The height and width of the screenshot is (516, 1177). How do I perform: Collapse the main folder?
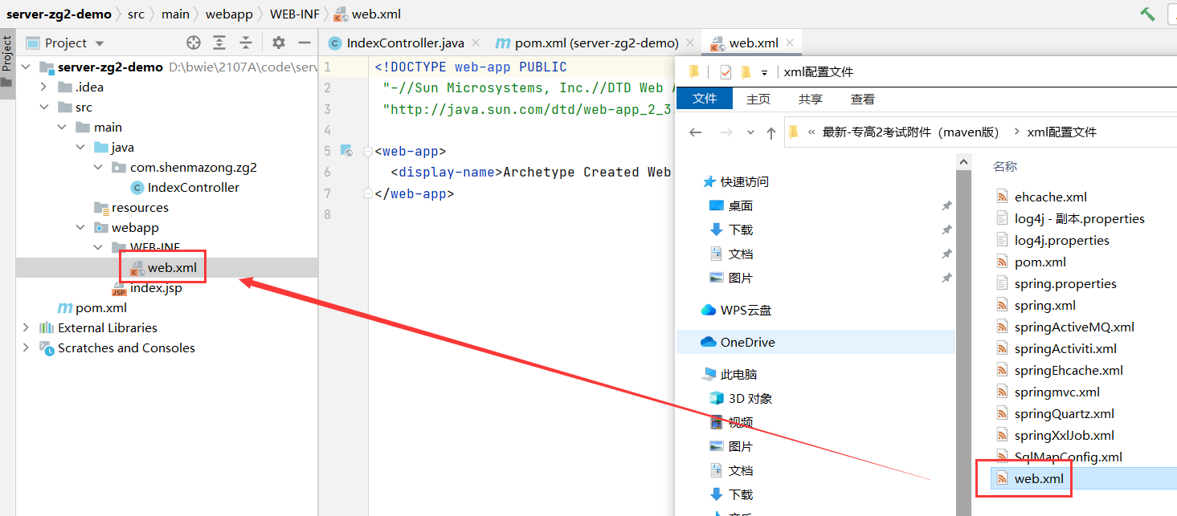tap(63, 128)
